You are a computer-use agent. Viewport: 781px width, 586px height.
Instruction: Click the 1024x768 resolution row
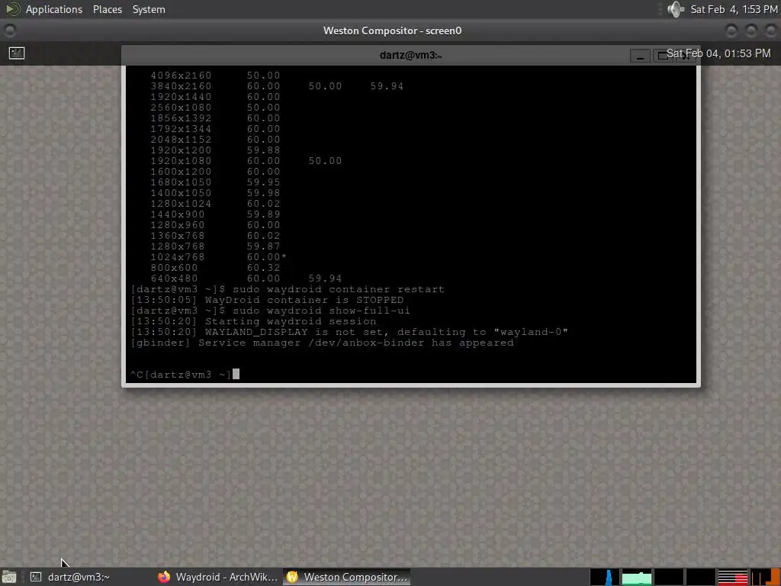click(x=219, y=257)
